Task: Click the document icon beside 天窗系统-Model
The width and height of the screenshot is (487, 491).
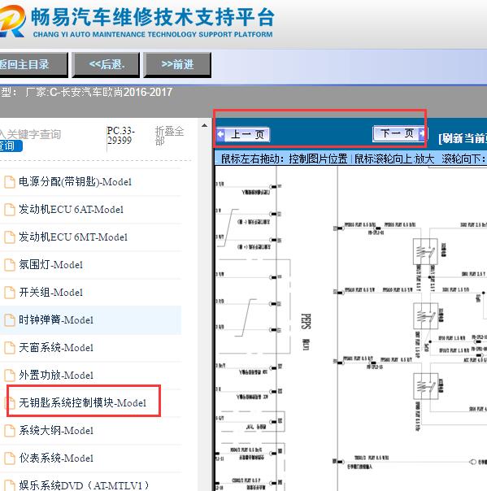Action: [10, 347]
